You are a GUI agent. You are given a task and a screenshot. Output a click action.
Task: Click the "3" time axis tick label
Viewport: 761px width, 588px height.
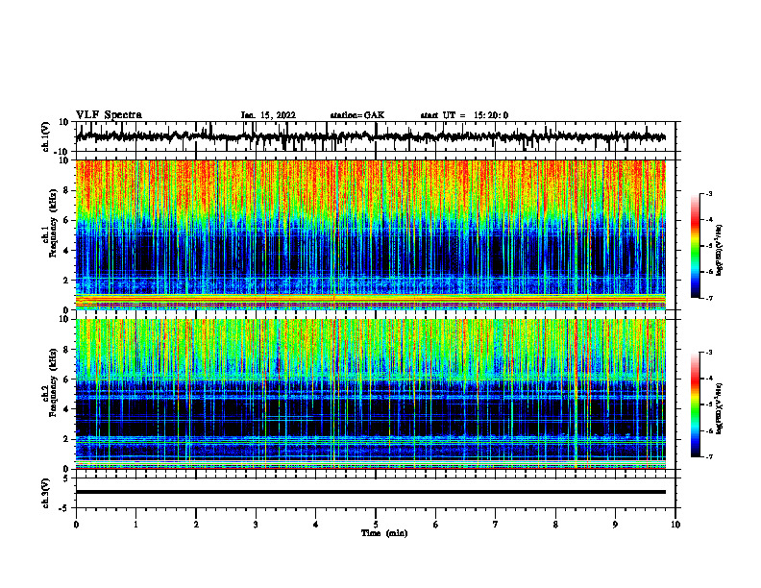256,525
